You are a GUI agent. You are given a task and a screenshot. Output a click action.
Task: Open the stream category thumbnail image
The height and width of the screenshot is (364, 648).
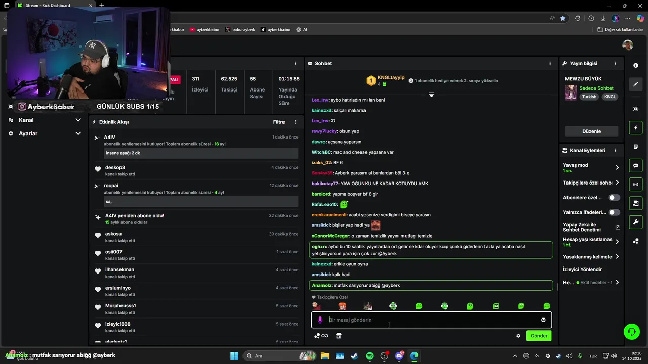tap(571, 93)
